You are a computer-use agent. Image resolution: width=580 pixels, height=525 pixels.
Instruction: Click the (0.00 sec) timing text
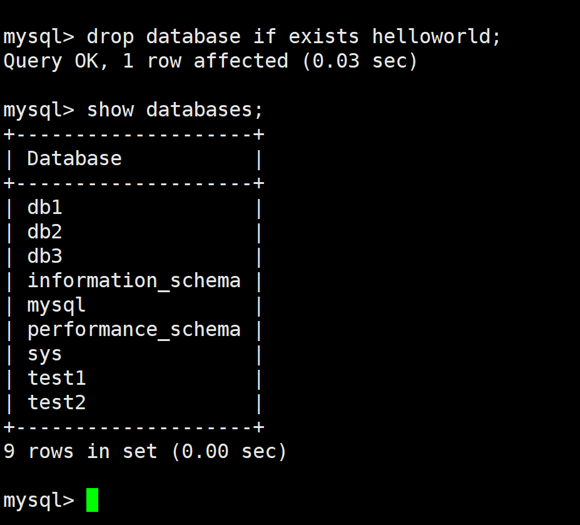pos(229,452)
